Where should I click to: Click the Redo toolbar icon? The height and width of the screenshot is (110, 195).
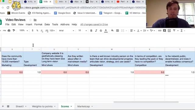4,31
